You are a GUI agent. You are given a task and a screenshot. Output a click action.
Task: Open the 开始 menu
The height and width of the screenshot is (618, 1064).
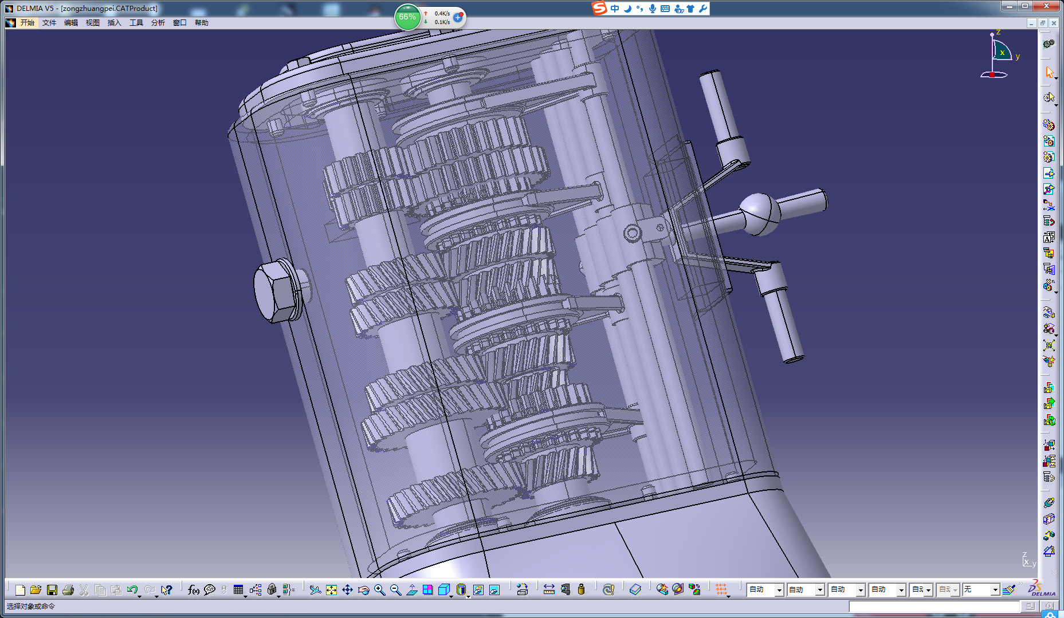(x=28, y=23)
